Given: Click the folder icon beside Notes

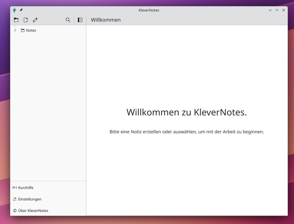Looking at the screenshot, I should click(23, 30).
